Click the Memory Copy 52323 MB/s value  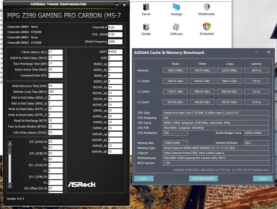tap(229, 70)
